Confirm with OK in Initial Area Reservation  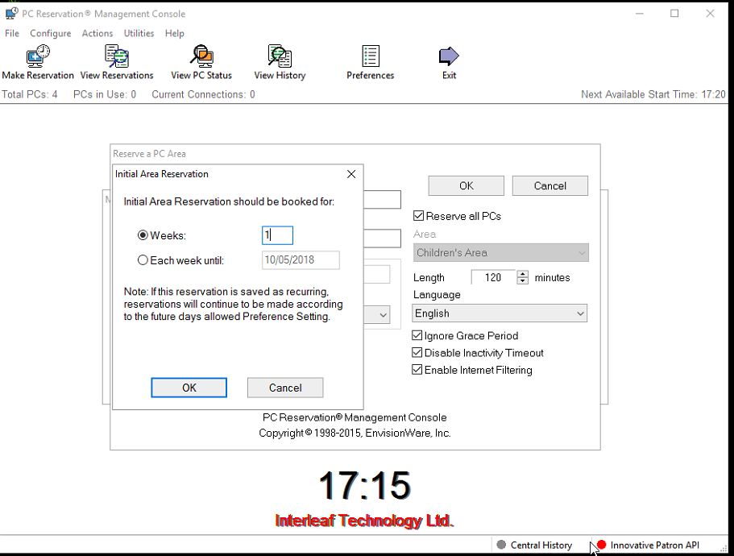[x=189, y=388]
